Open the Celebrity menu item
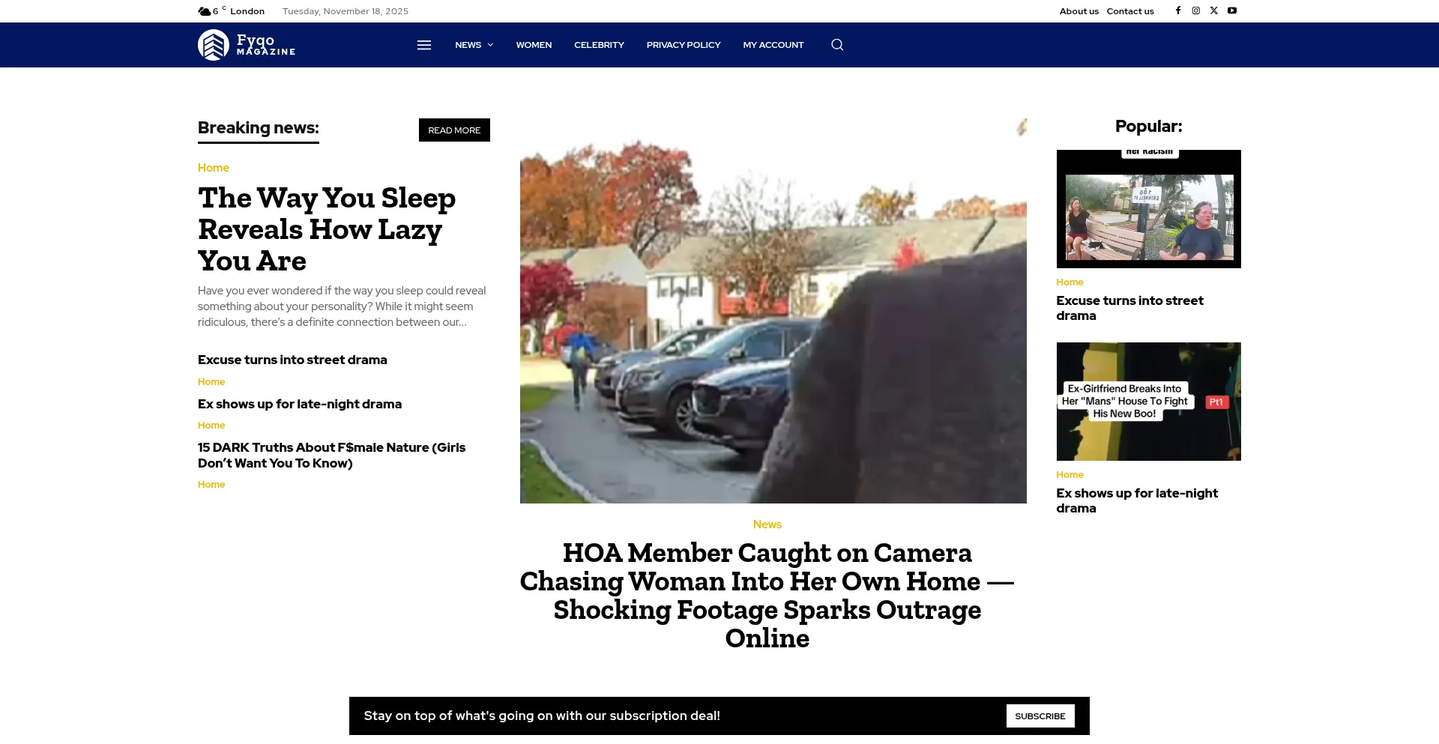 point(599,45)
